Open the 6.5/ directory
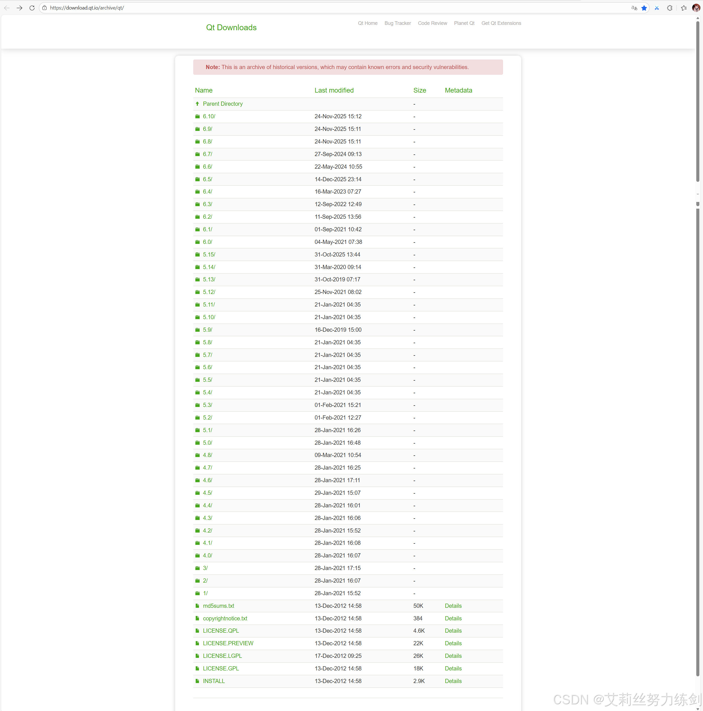The image size is (703, 711). [207, 179]
